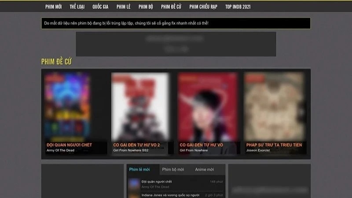
Task: Switch to the Phim bộ mới tab
Action: coord(173,169)
